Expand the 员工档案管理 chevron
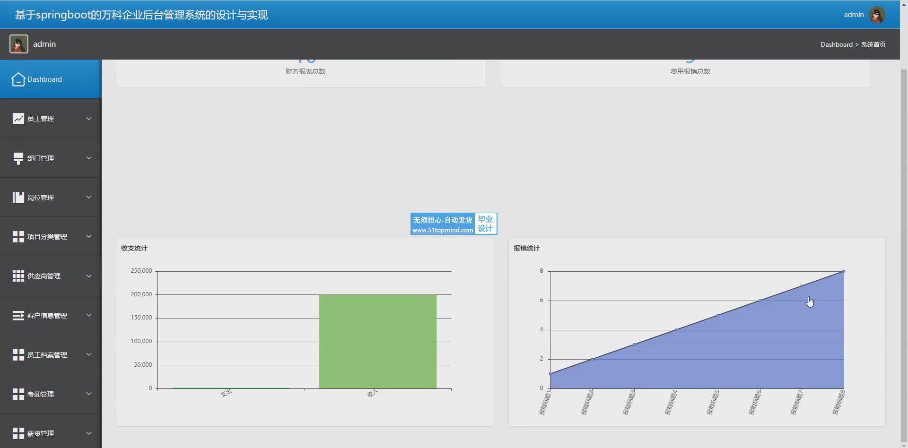 88,354
